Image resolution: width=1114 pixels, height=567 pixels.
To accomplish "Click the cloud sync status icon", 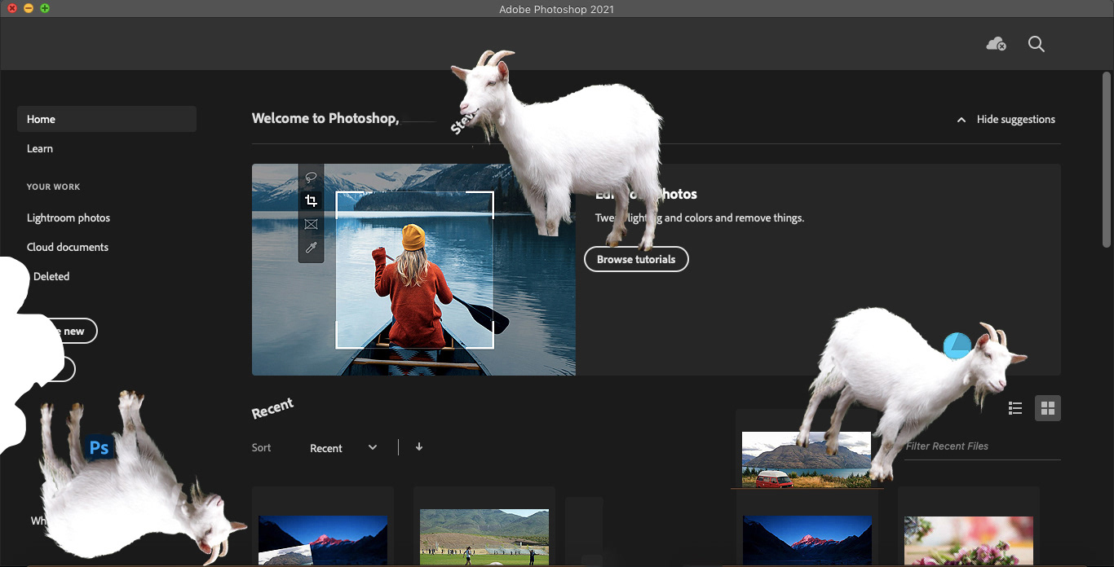I will (996, 44).
